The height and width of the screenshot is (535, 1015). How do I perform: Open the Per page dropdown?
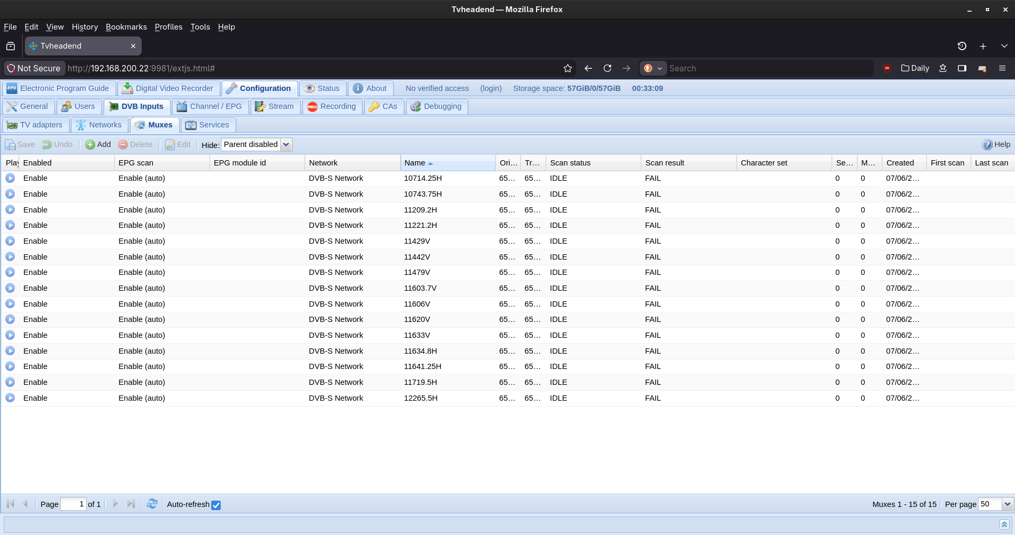point(1008,504)
